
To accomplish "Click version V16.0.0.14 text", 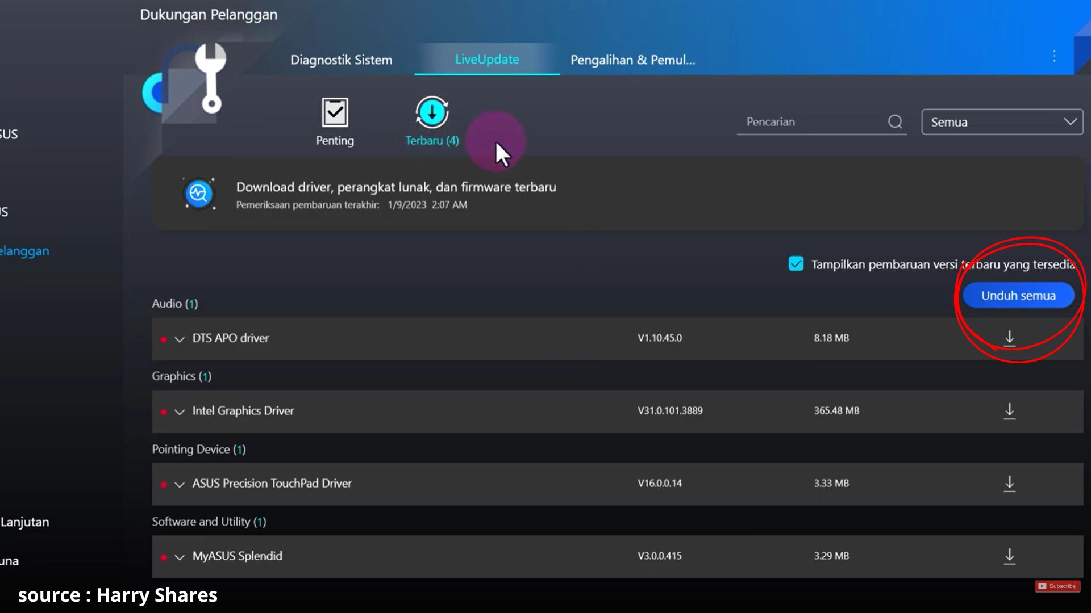I will [x=660, y=483].
